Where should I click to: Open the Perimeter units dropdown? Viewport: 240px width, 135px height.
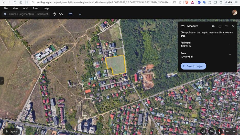(230, 44)
